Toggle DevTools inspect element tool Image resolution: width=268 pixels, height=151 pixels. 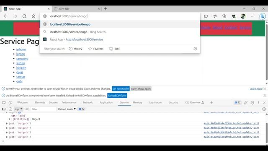point(4,102)
